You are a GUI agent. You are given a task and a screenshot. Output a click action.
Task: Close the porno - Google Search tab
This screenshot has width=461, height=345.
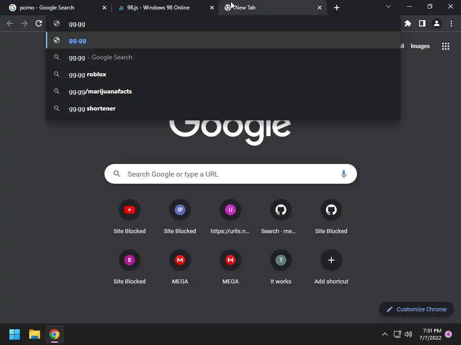pos(104,8)
